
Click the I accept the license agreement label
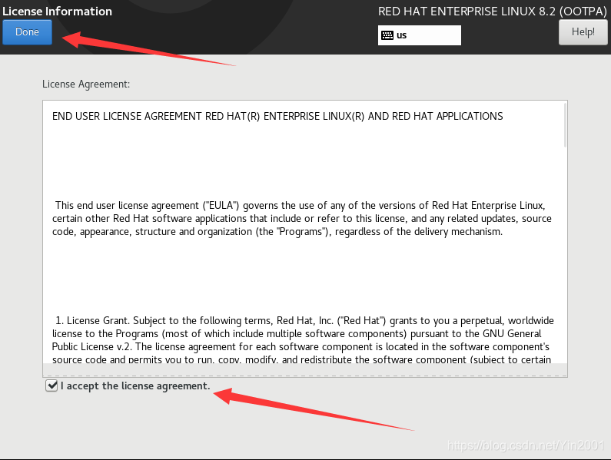click(135, 386)
